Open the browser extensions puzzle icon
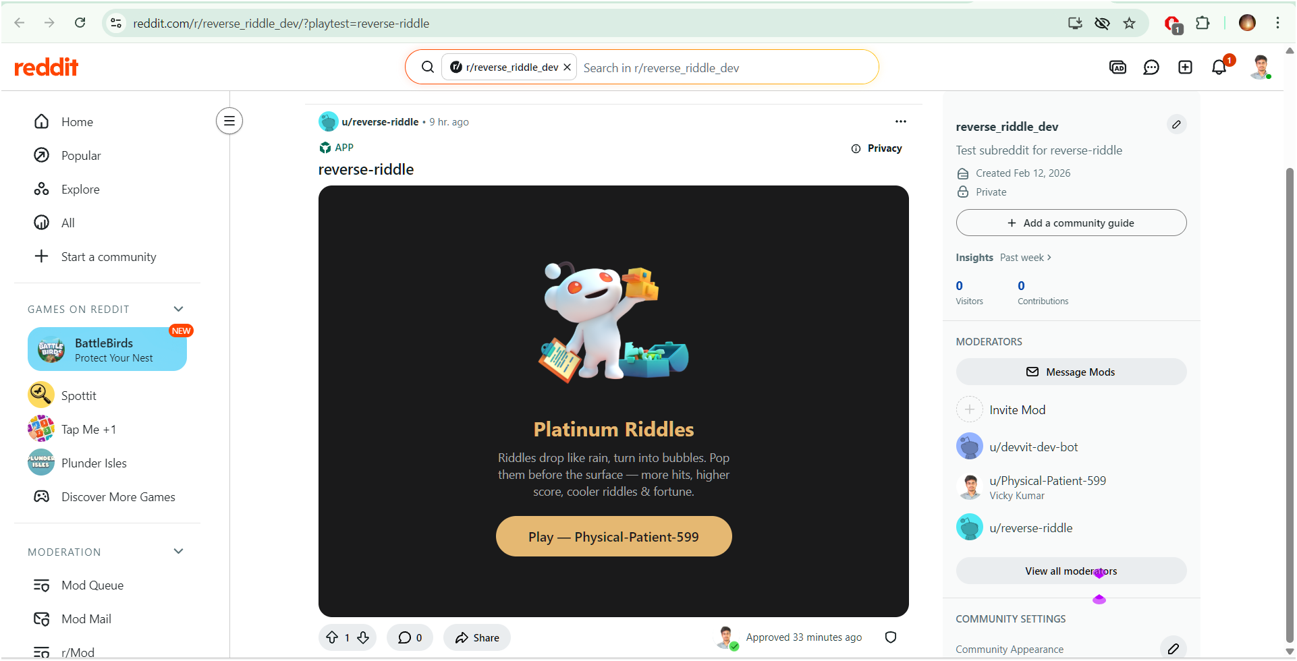The height and width of the screenshot is (661, 1297). [x=1203, y=23]
